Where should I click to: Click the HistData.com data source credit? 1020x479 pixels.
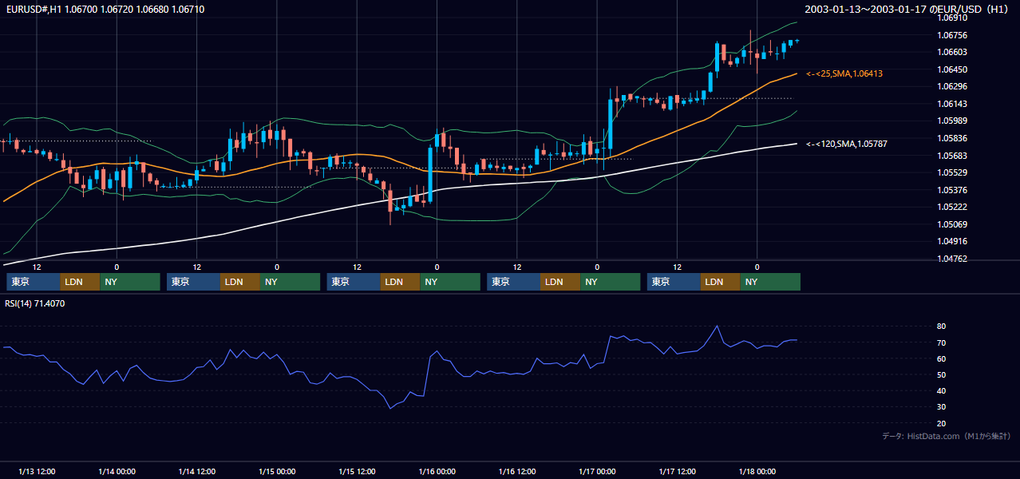[947, 436]
